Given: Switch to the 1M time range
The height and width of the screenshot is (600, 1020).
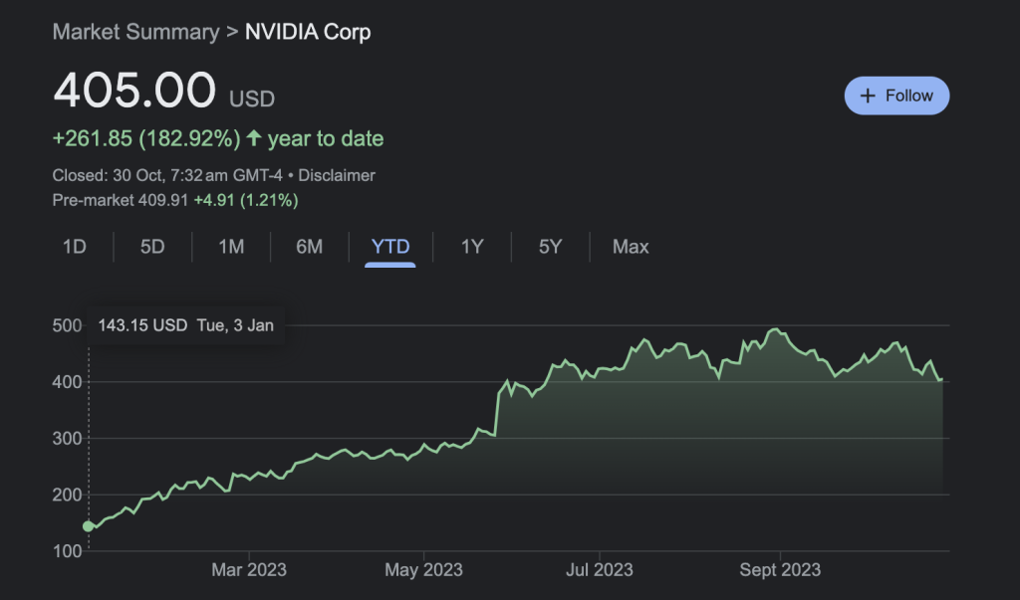Looking at the screenshot, I should [231, 247].
